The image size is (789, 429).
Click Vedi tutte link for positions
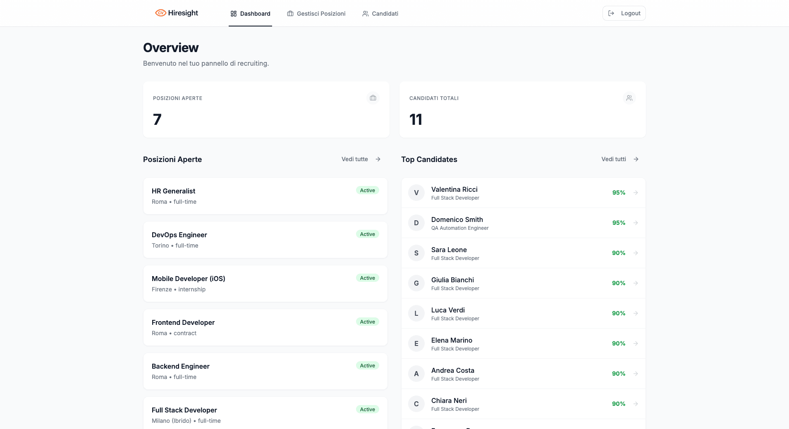click(361, 159)
